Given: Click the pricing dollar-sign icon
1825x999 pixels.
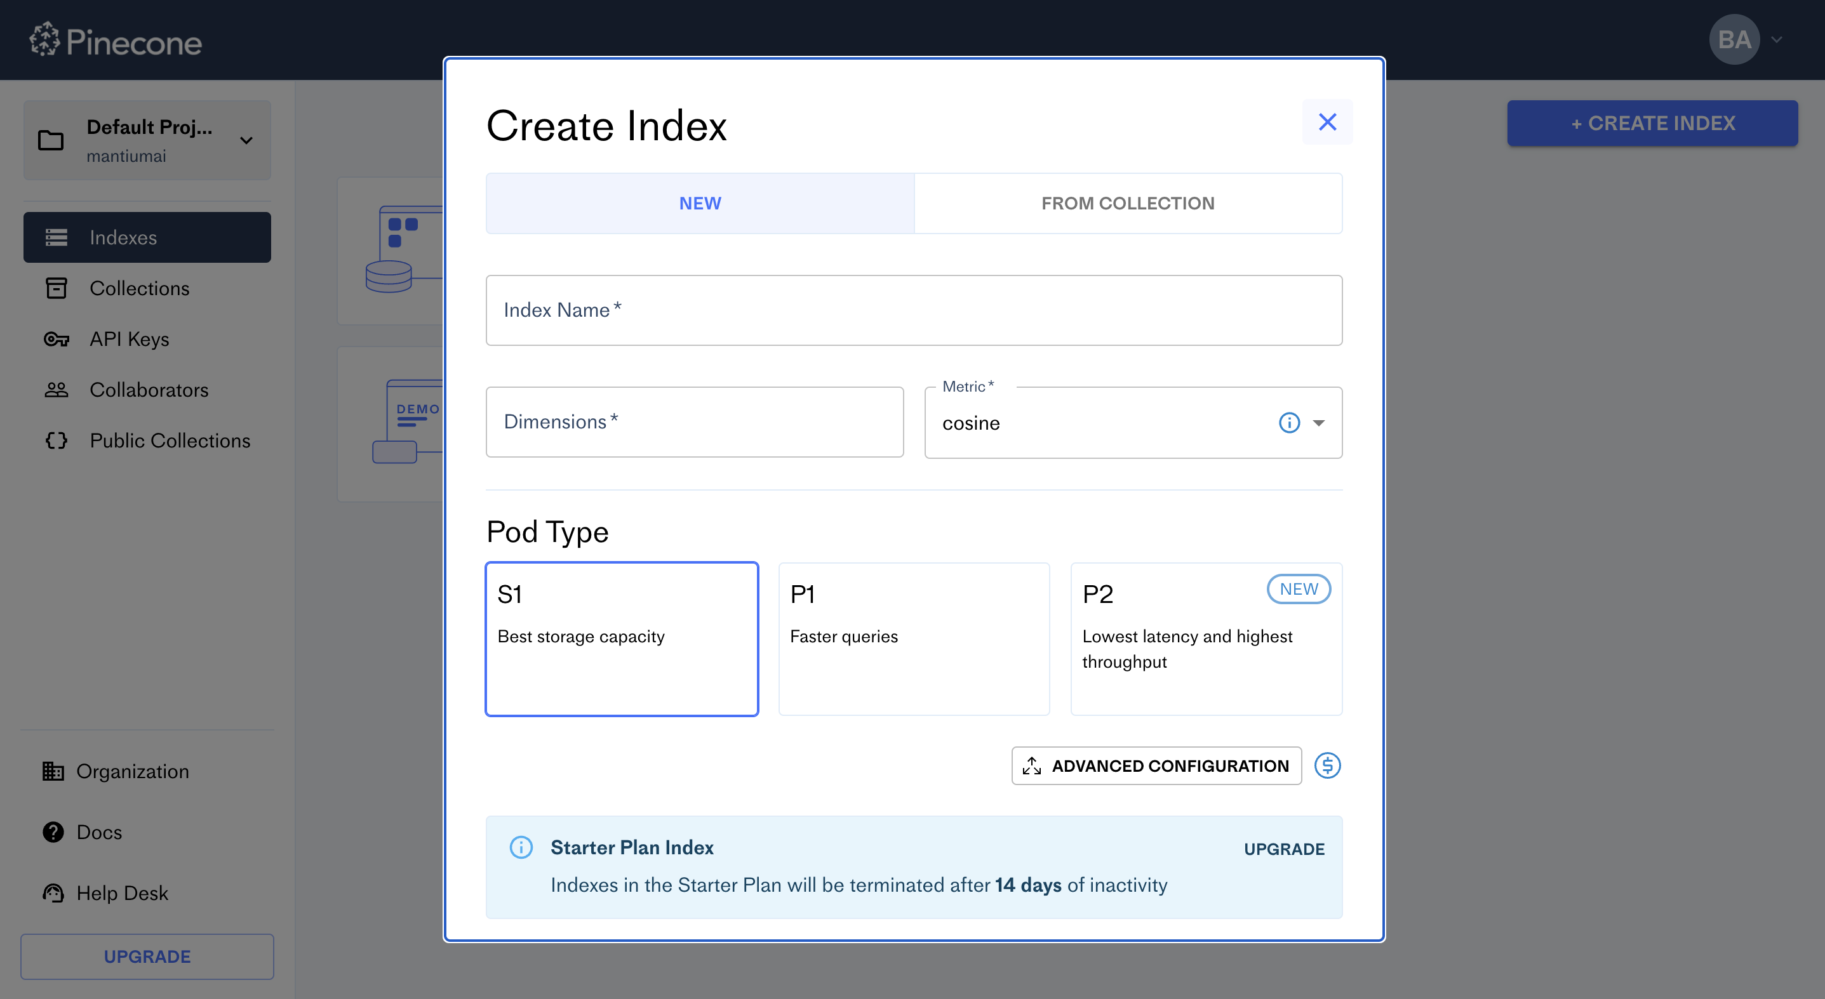Looking at the screenshot, I should pyautogui.click(x=1327, y=765).
